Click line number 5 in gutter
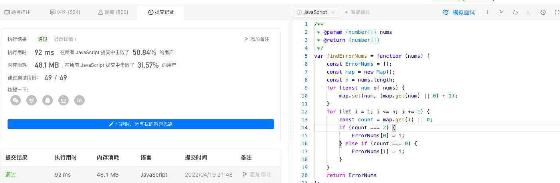The width and height of the screenshot is (560, 183). 306,56
